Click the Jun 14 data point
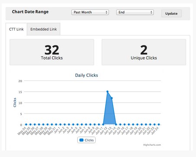The image size is (196, 157). (116, 125)
